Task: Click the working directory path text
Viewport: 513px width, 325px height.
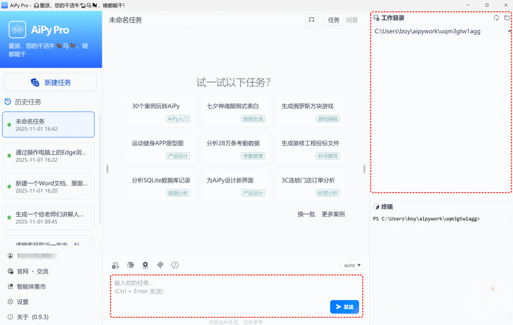Action: click(427, 31)
